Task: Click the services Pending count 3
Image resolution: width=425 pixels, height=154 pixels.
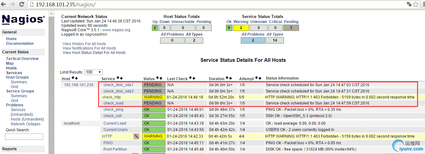Action: (291, 28)
